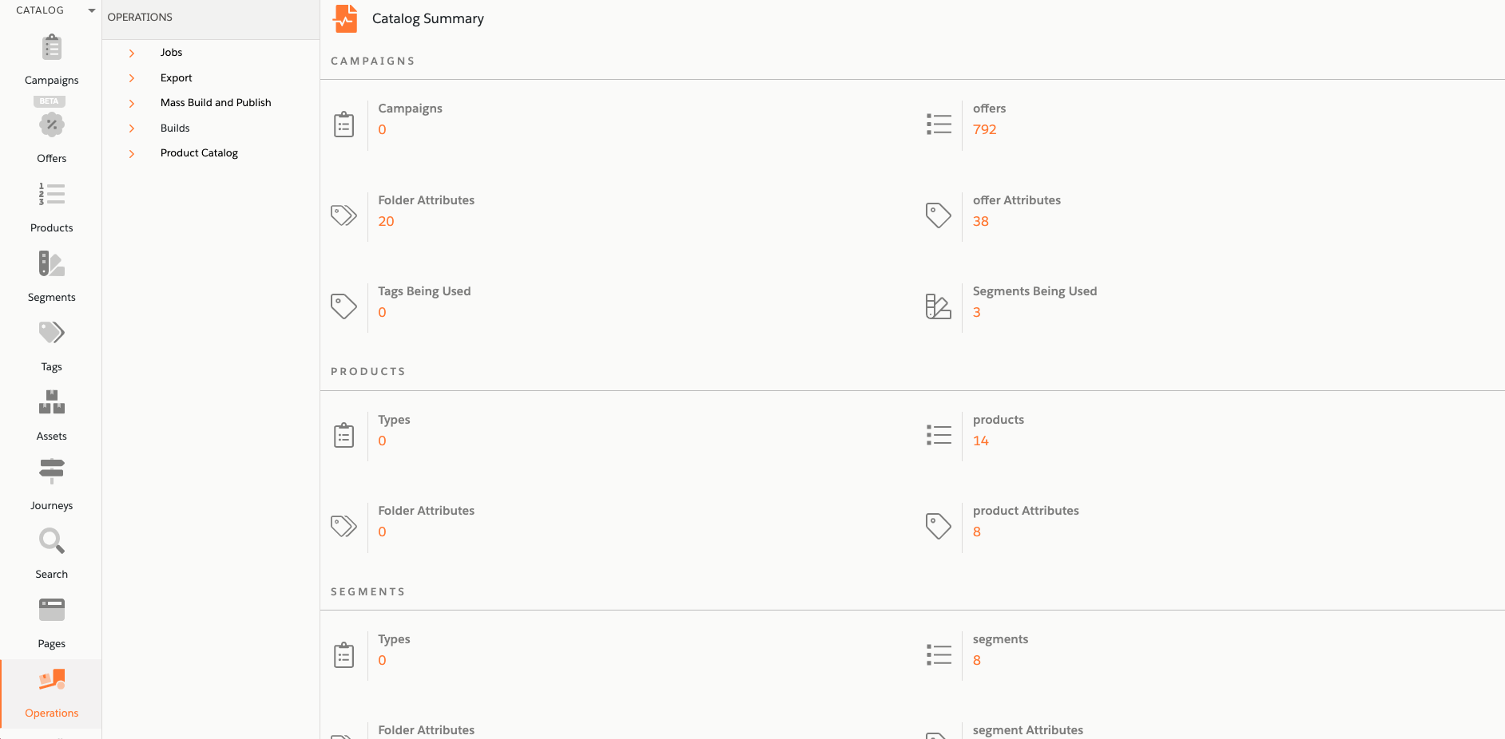
Task: Click the Catalog Summary header icon
Action: tap(346, 18)
